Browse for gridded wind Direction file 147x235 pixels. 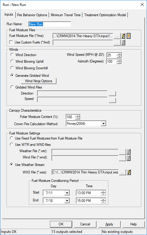[112, 94]
